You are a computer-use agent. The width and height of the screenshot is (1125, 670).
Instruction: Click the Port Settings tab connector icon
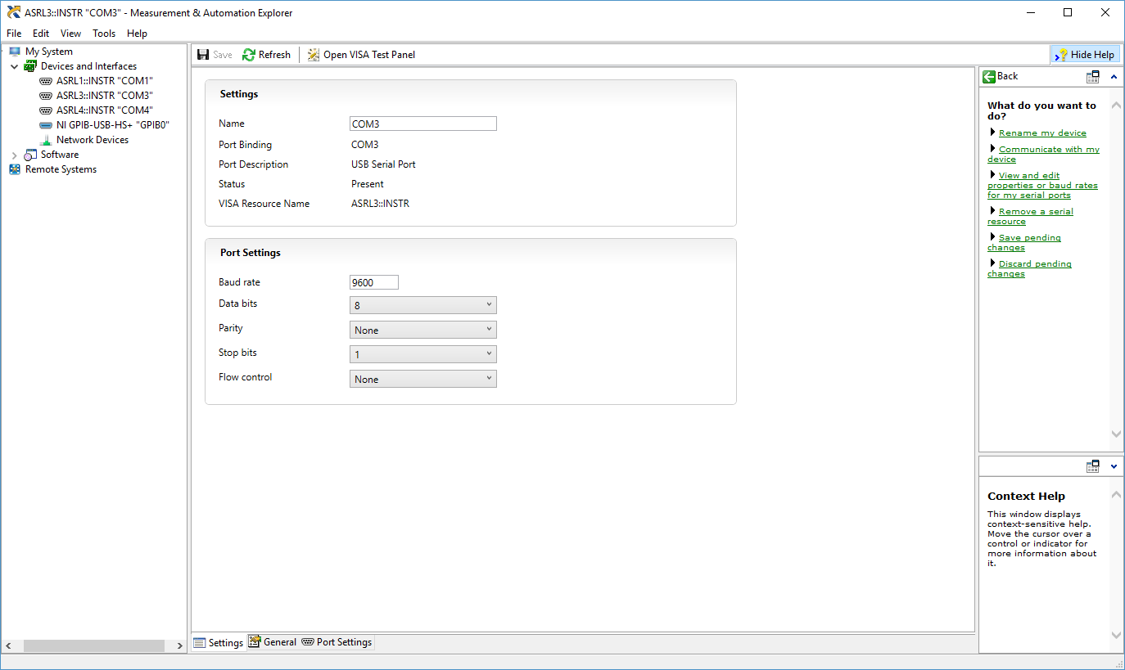point(308,642)
